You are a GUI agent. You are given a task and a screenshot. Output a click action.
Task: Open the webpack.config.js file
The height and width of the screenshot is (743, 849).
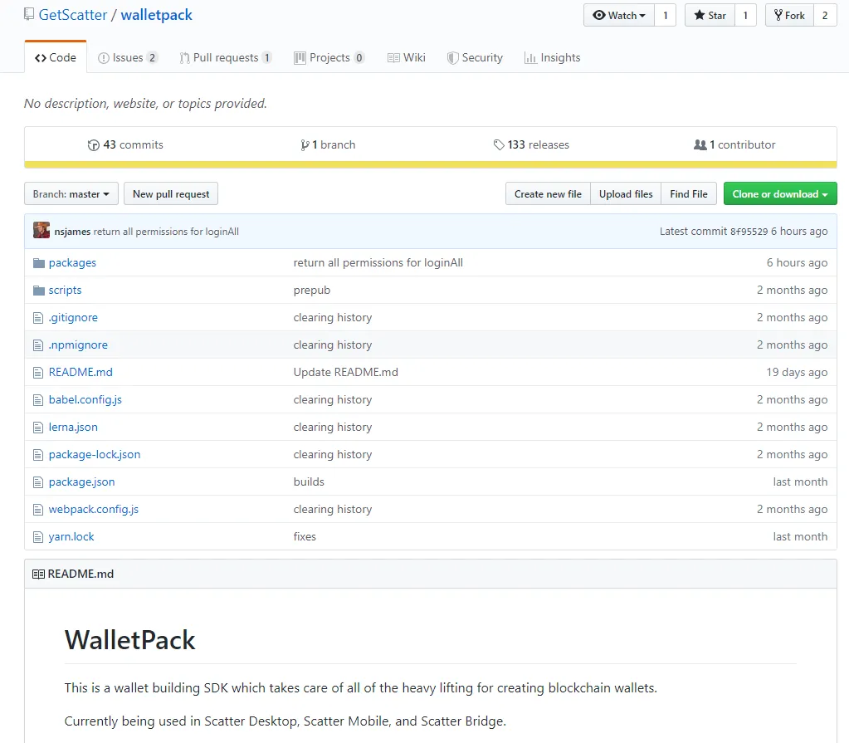click(x=94, y=509)
